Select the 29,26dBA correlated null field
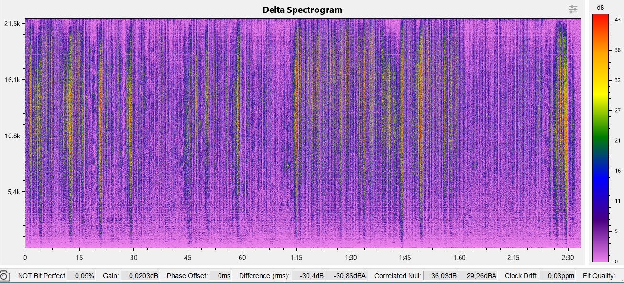 [x=479, y=276]
